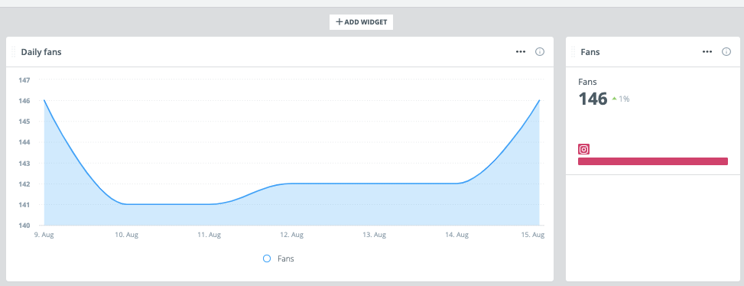Screen dimensions: 744x286
Task: Click info icon on Fans widget
Action: 726,52
